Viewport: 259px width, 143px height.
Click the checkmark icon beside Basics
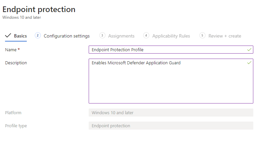(x=8, y=36)
